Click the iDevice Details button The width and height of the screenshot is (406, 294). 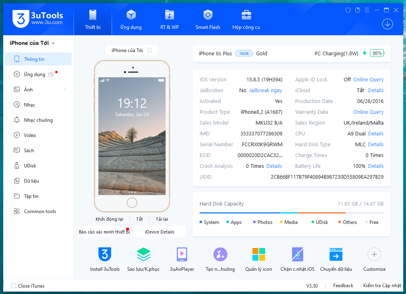point(159,232)
